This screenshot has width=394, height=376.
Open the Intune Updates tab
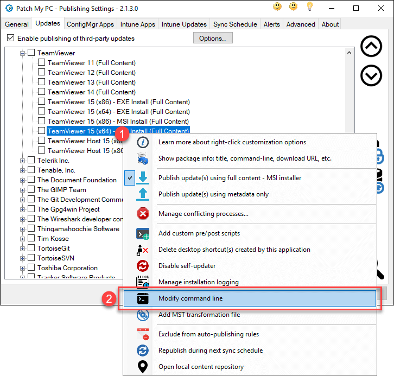[x=184, y=24]
